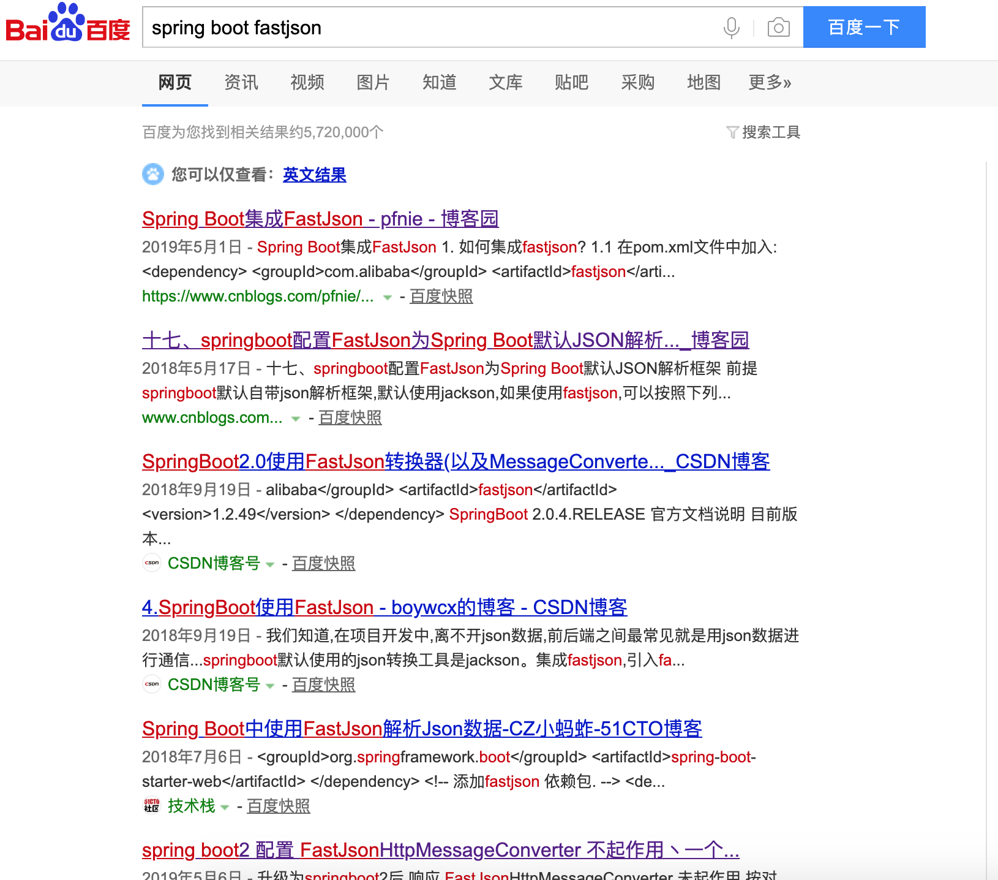
Task: Switch to the 视频 tab
Action: pyautogui.click(x=307, y=82)
